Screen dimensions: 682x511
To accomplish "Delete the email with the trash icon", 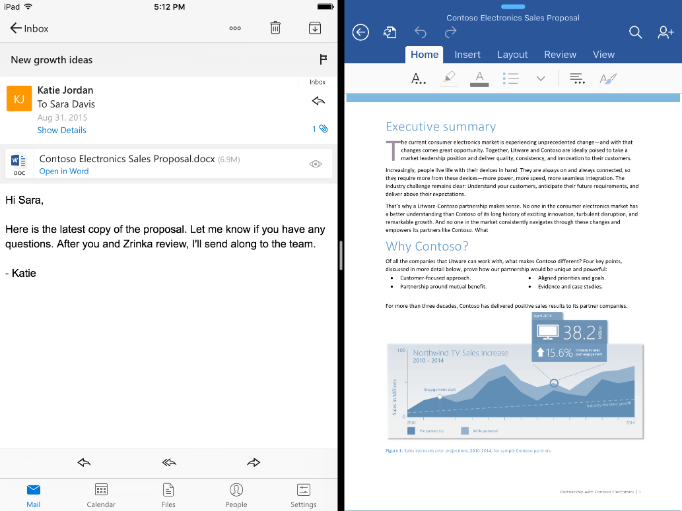I will [275, 28].
